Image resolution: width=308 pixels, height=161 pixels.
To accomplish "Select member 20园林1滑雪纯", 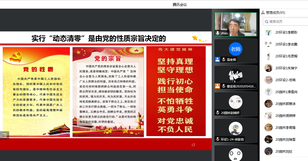I will pos(286,92).
